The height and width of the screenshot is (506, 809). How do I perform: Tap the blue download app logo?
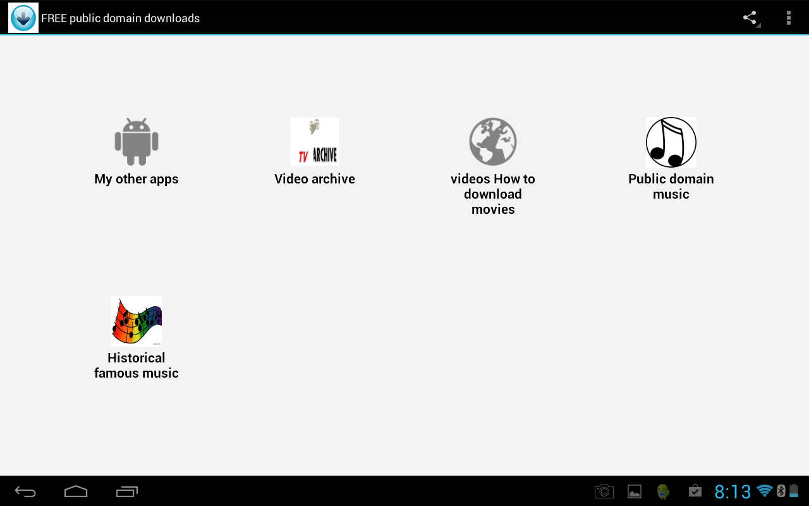click(x=23, y=18)
